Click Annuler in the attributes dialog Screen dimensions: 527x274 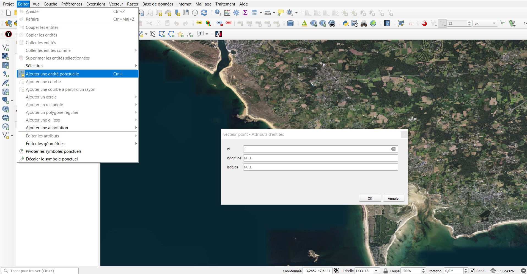394,198
